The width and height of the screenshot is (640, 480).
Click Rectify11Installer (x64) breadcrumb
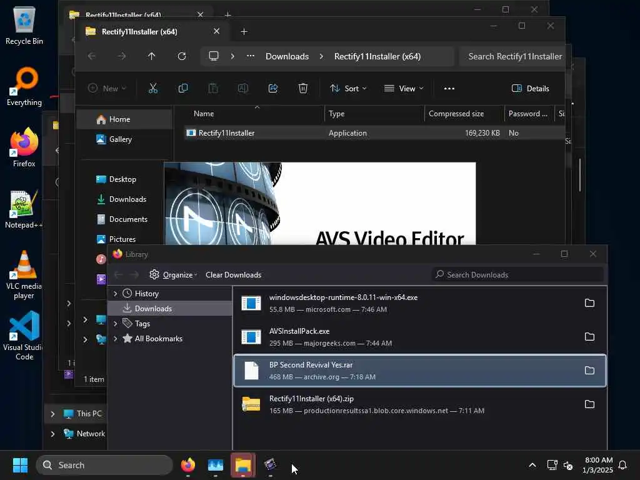(x=377, y=56)
